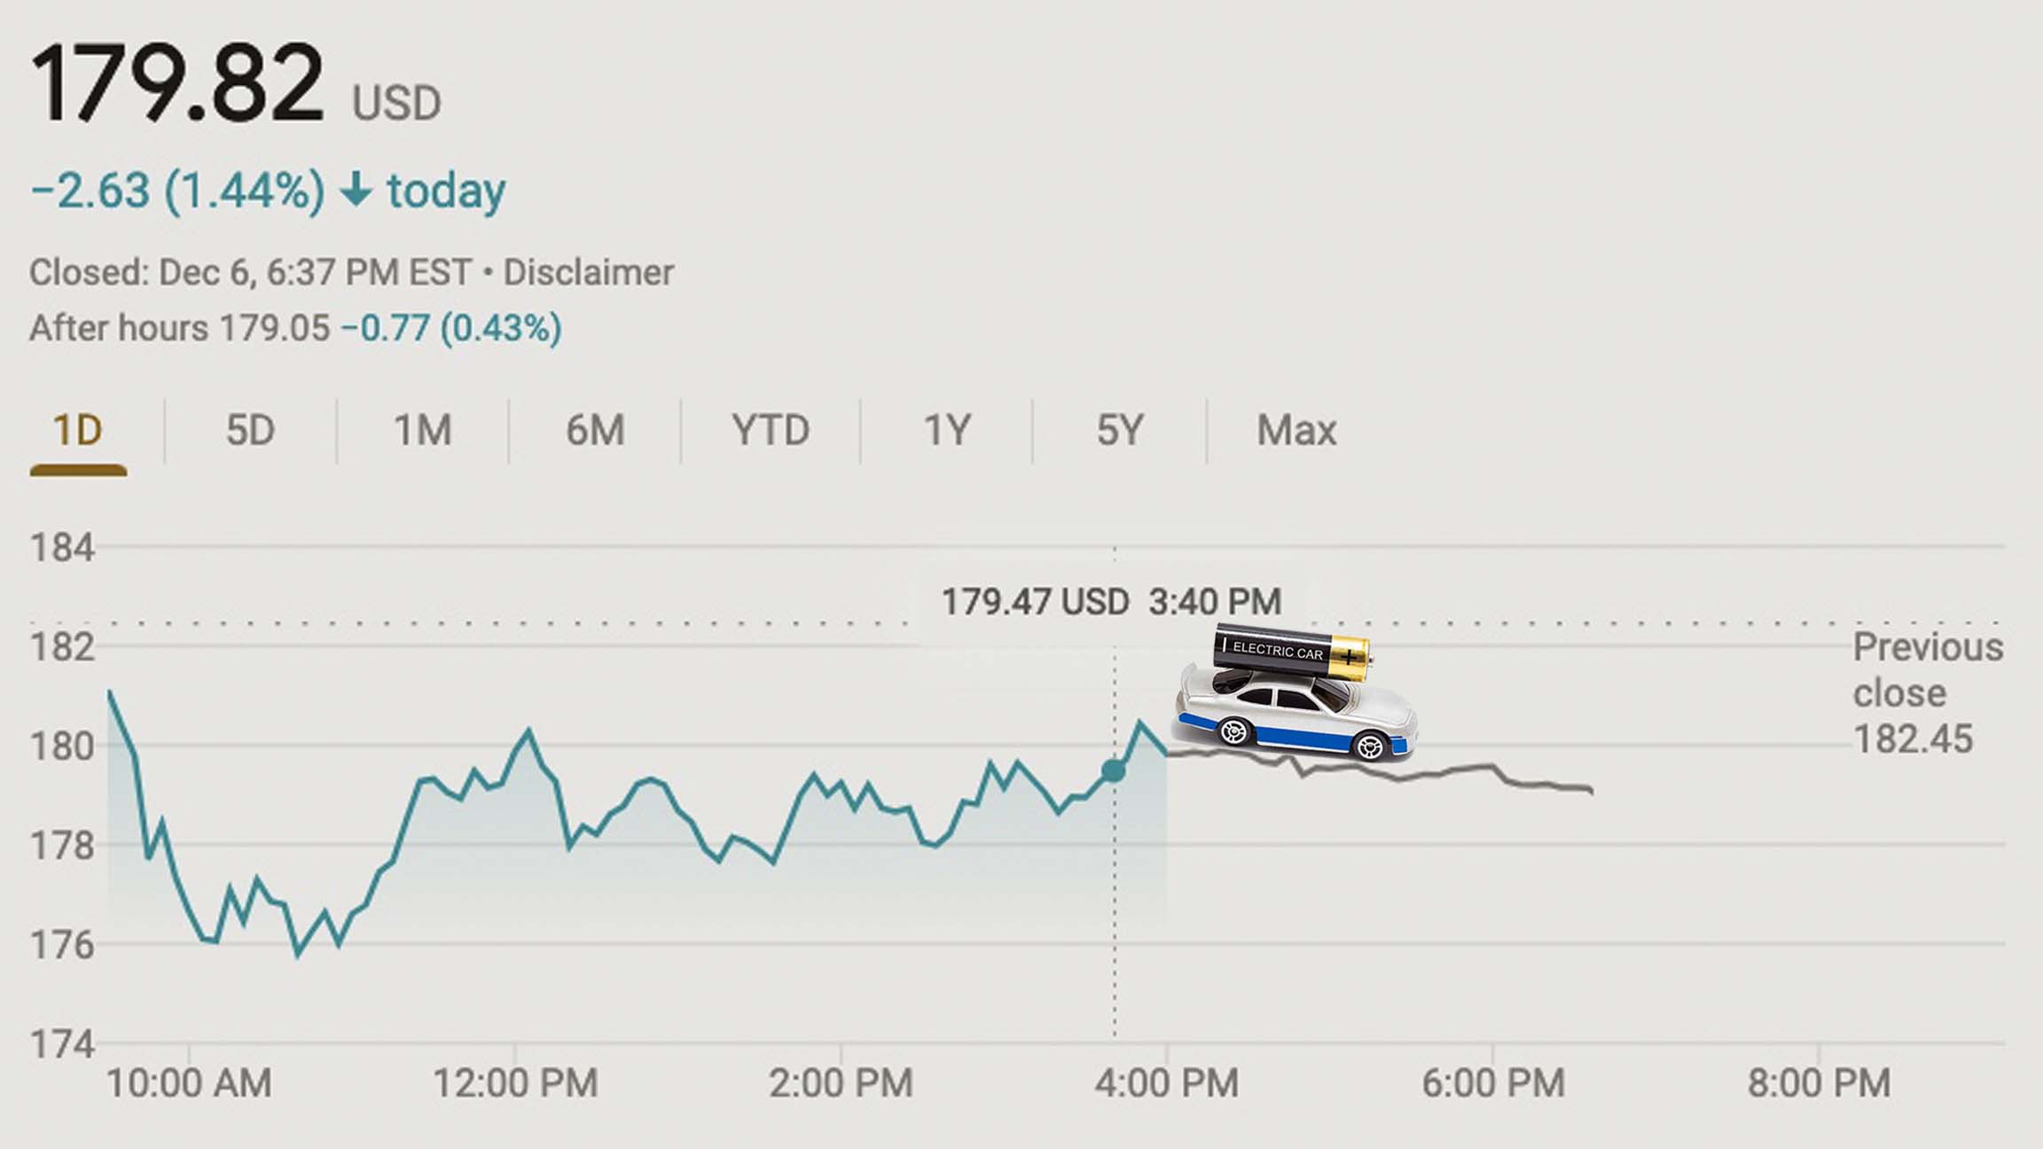Open the 1M chart view
The image size is (2043, 1149).
[x=422, y=429]
